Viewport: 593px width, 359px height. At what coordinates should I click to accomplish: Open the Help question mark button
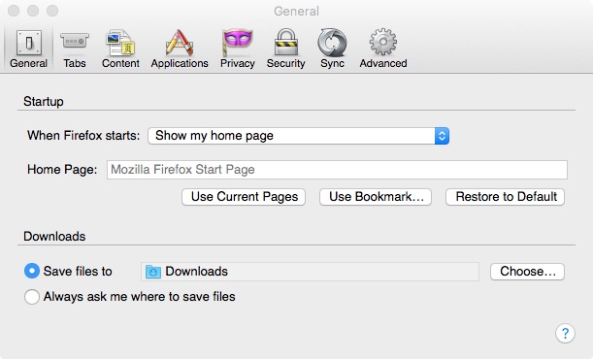(x=565, y=334)
